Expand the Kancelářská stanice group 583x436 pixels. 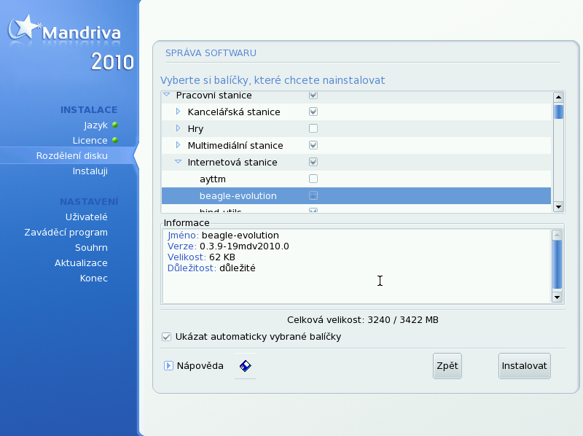pos(178,112)
